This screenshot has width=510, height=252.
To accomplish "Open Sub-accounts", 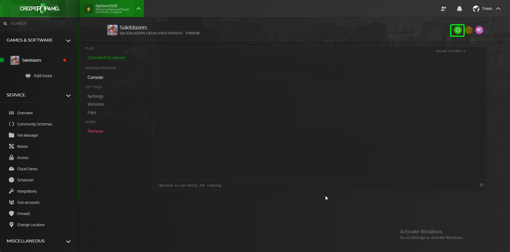I will [28, 202].
